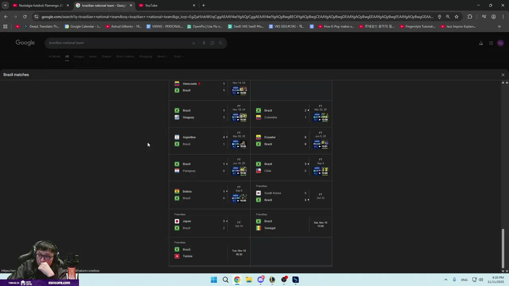
Task: Open the zoom magnifier icon in address bar
Action: pos(448,17)
